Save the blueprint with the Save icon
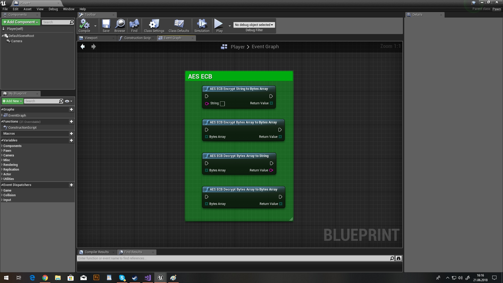This screenshot has height=283, width=503. tap(106, 25)
